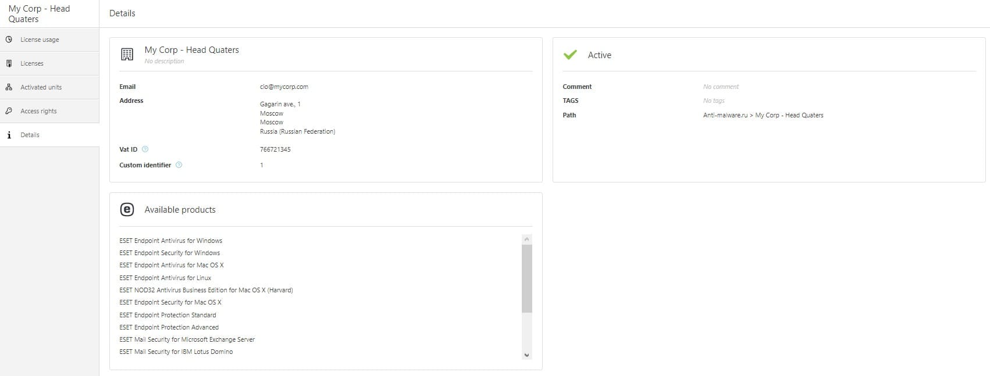This screenshot has height=376, width=990.
Task: Click the Access rights key icon
Action: (x=9, y=111)
